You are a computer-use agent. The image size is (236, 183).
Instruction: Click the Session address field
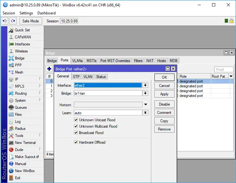[x=69, y=21]
